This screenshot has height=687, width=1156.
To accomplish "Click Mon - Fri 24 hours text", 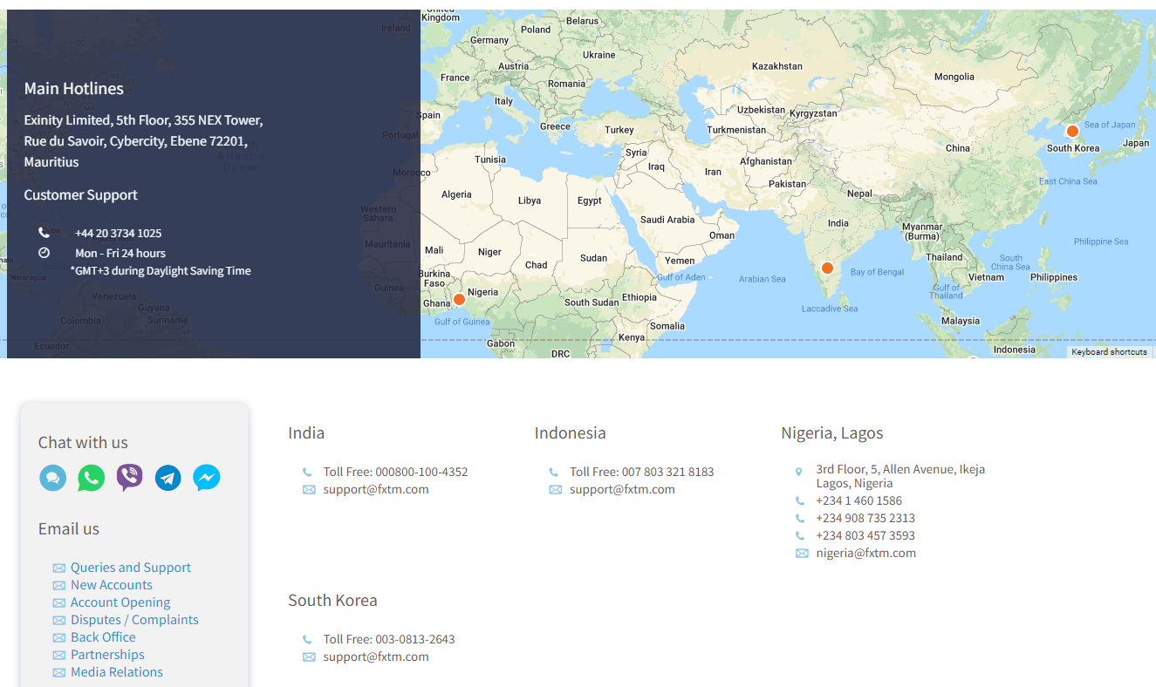I will point(120,253).
